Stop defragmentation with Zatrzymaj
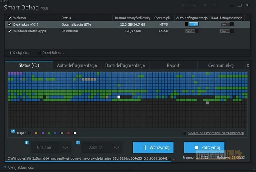 (x=204, y=148)
